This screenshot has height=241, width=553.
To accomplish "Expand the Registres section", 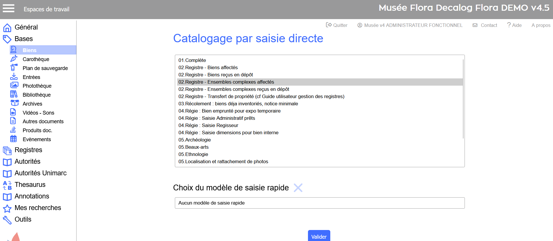I will 28,150.
